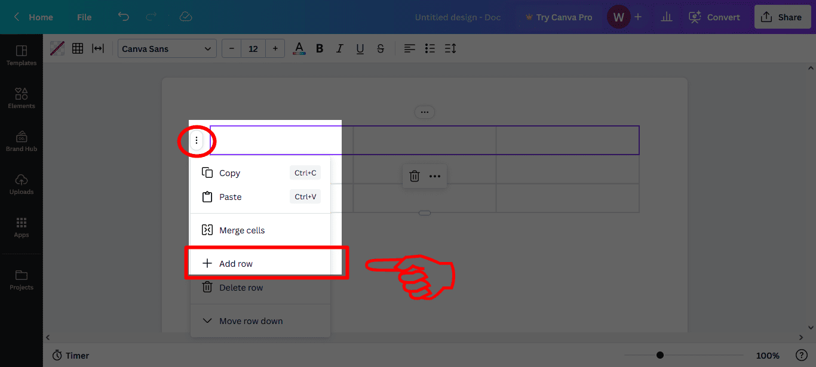The image size is (816, 367).
Task: Toggle italic text formatting
Action: point(339,48)
